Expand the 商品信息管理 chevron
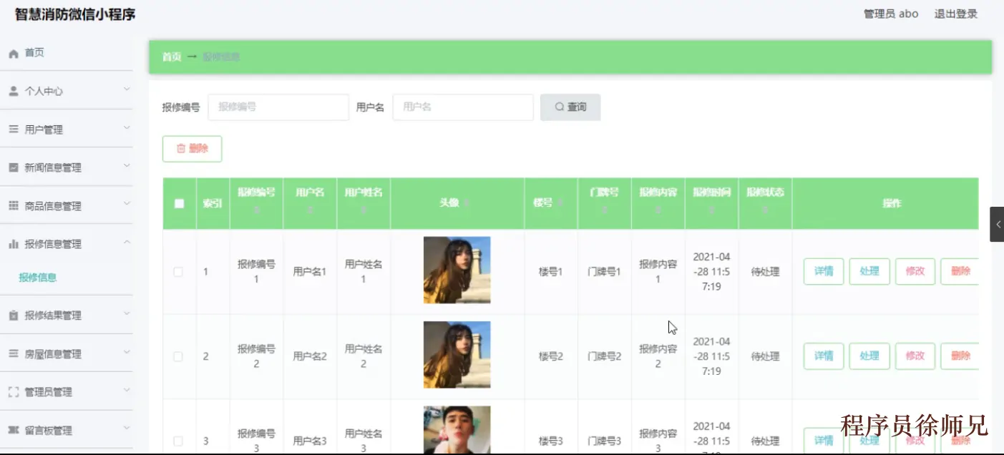Image resolution: width=1004 pixels, height=455 pixels. point(127,205)
